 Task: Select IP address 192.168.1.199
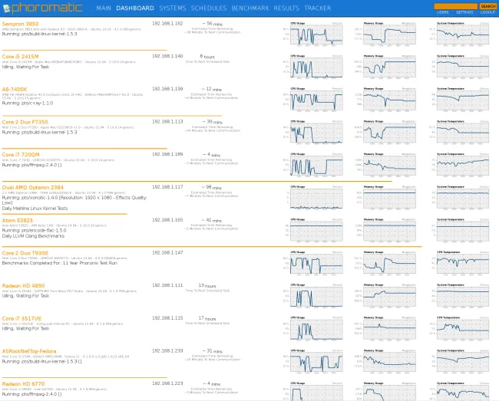pos(167,89)
